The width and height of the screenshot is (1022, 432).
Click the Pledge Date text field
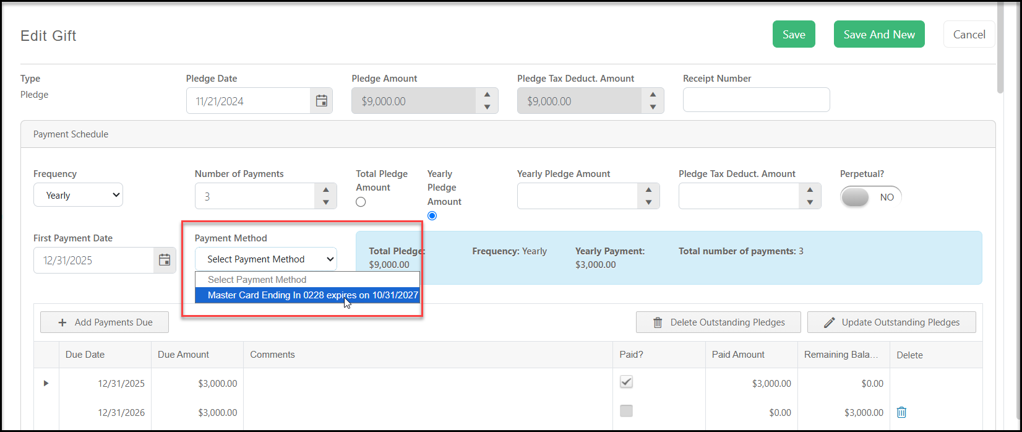(248, 101)
